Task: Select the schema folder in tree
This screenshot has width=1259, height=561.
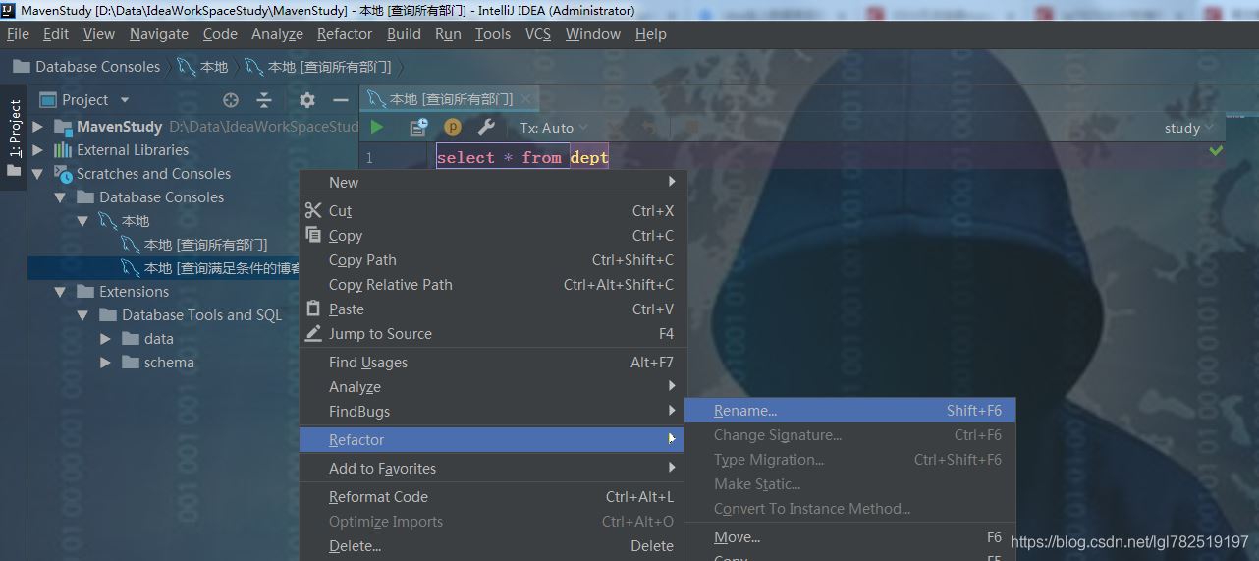Action: [169, 363]
